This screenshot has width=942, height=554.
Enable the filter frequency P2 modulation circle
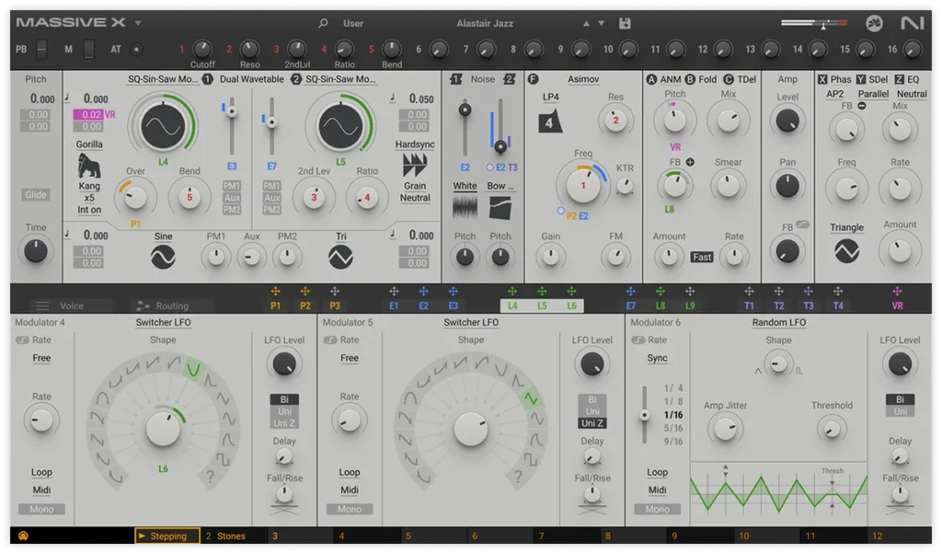(560, 211)
